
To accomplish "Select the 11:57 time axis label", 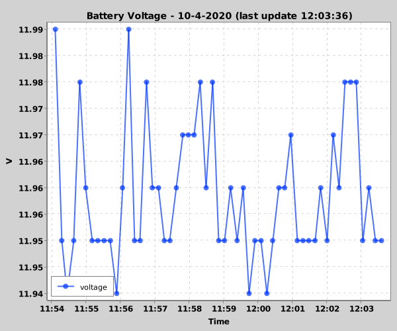I will [x=155, y=308].
